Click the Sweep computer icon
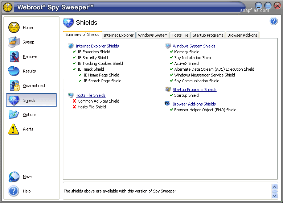This screenshot has width=283, height=203. [x=14, y=42]
